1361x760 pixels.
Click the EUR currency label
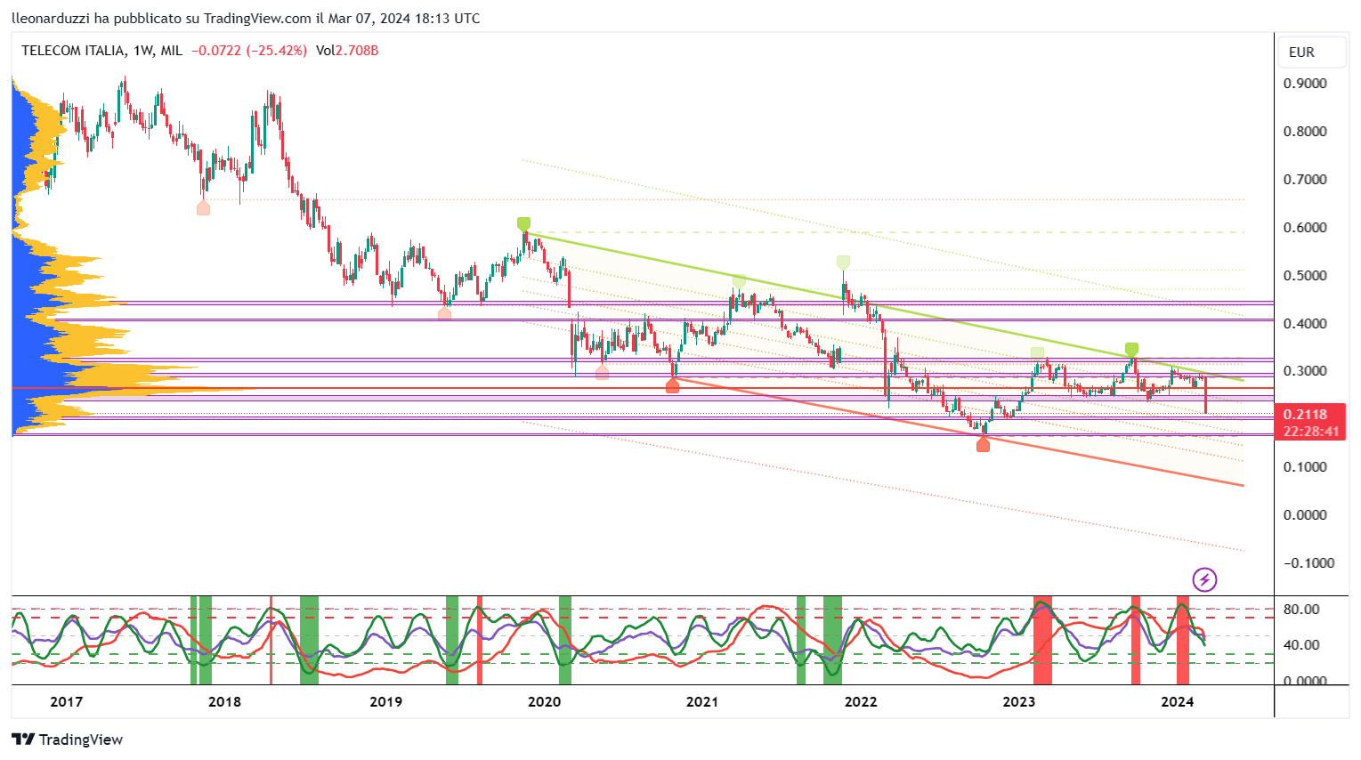(1301, 52)
